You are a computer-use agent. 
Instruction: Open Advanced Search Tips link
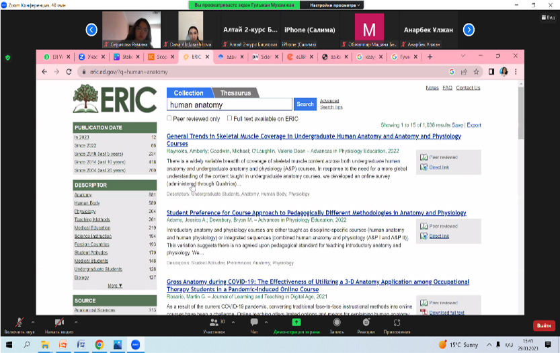point(330,104)
